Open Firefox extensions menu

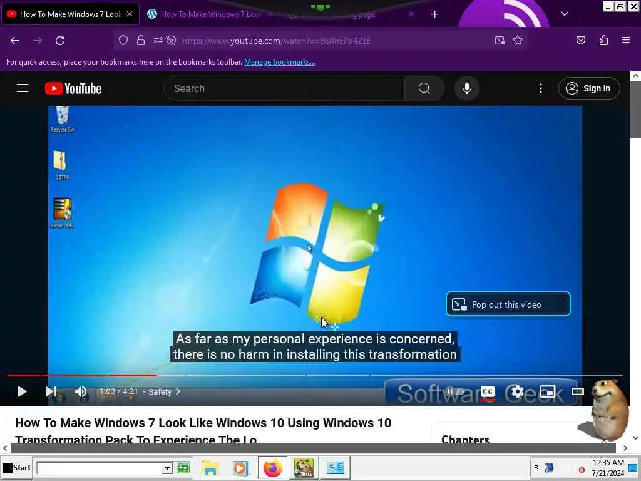(603, 40)
